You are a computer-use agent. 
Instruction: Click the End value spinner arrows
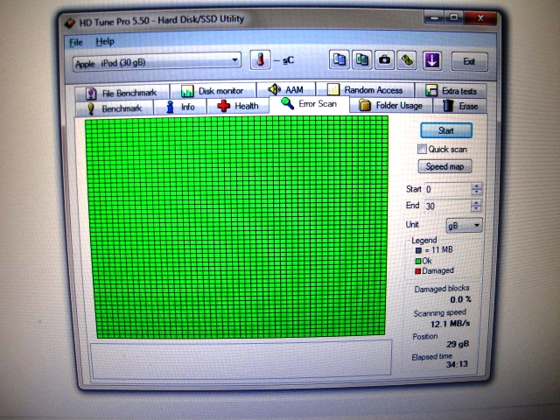pyautogui.click(x=476, y=206)
